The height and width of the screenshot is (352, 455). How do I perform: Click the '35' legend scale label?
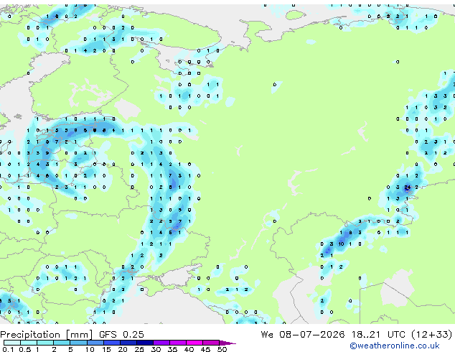[173, 349]
